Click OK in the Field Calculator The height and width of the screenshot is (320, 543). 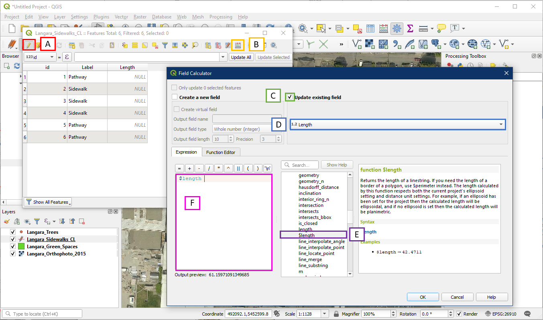coord(422,297)
